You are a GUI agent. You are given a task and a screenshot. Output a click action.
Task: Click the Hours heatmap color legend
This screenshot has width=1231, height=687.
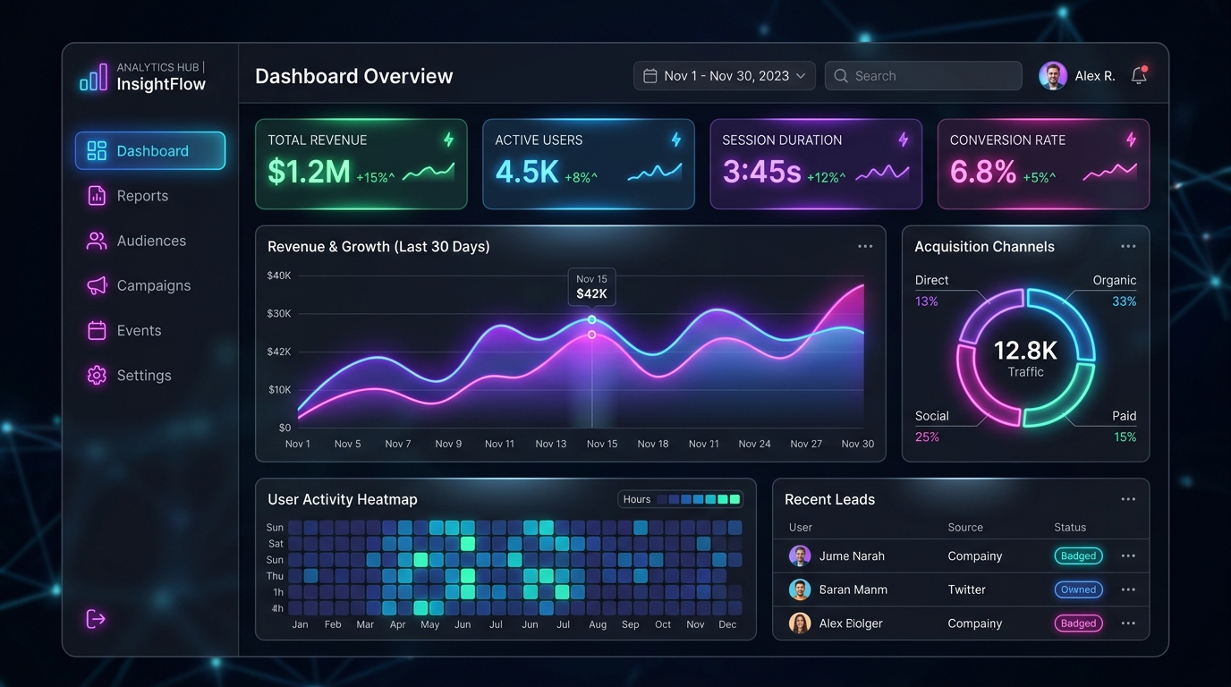click(x=680, y=499)
